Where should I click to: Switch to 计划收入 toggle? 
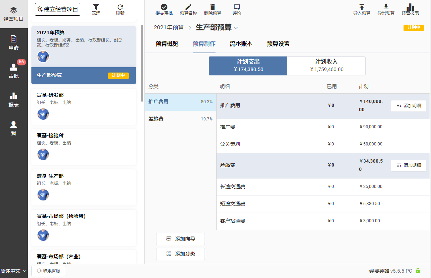[326, 66]
